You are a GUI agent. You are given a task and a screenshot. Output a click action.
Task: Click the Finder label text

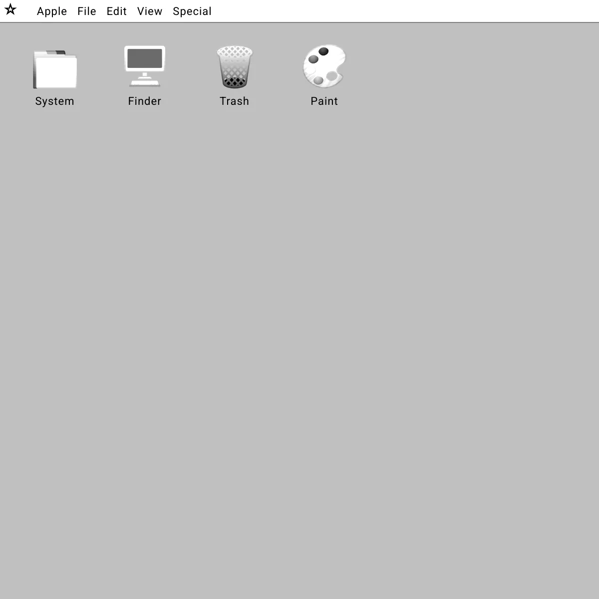[x=144, y=101]
